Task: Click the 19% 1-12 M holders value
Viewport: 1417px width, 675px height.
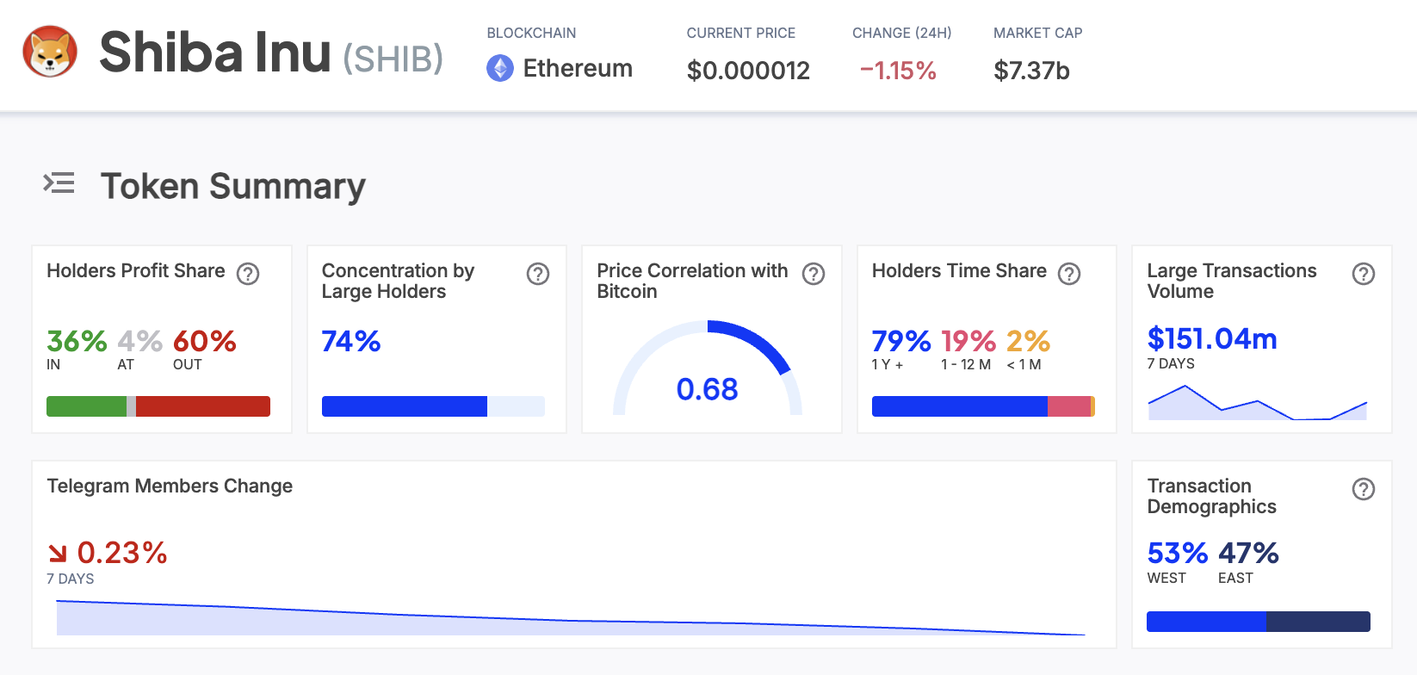Action: click(x=968, y=342)
